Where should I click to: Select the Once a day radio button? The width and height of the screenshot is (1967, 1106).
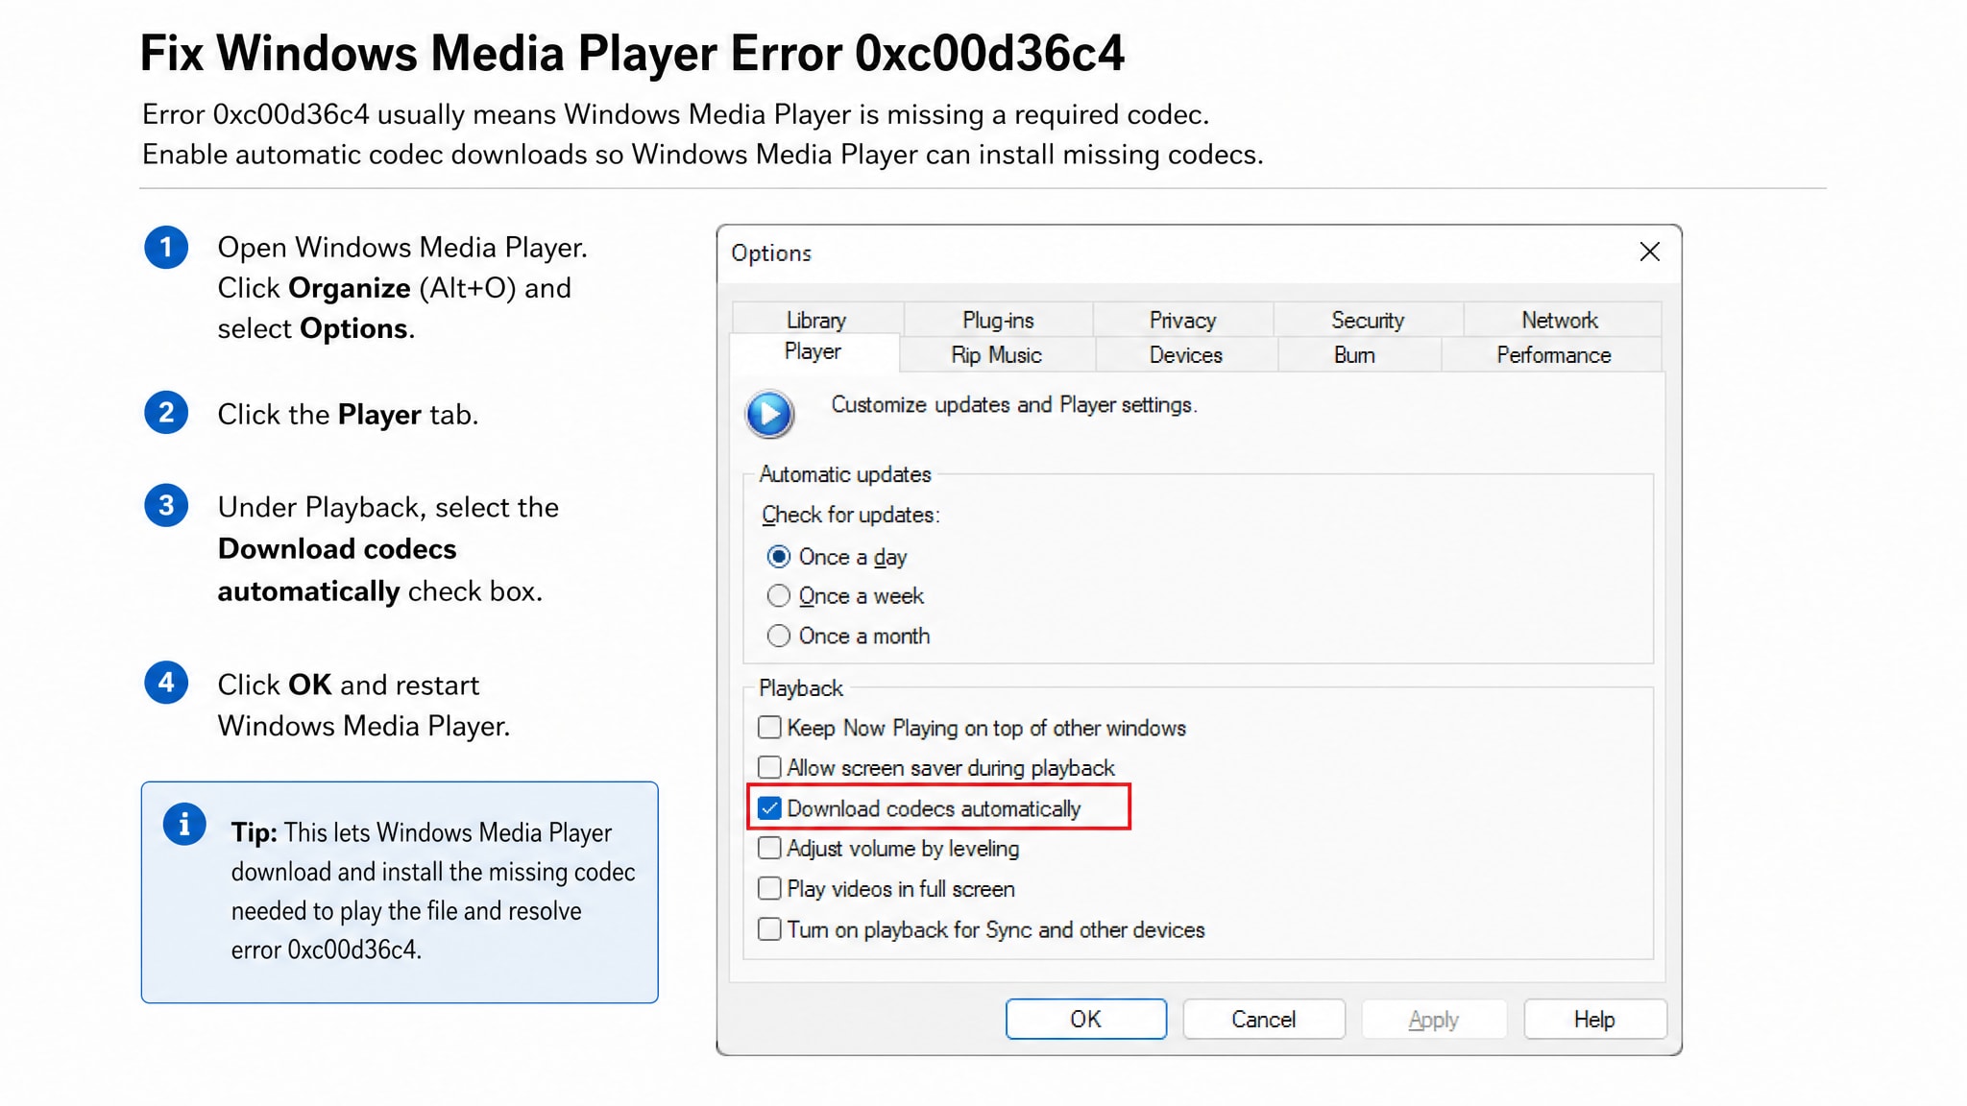778,557
